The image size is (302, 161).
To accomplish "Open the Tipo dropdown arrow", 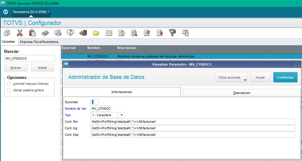I will click(x=121, y=115).
